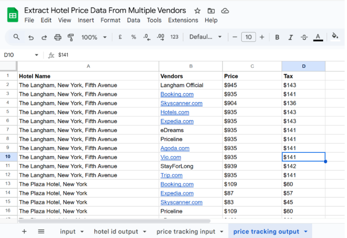The height and width of the screenshot is (238, 347).
Task: Toggle italic formatting
Action: pos(291,37)
